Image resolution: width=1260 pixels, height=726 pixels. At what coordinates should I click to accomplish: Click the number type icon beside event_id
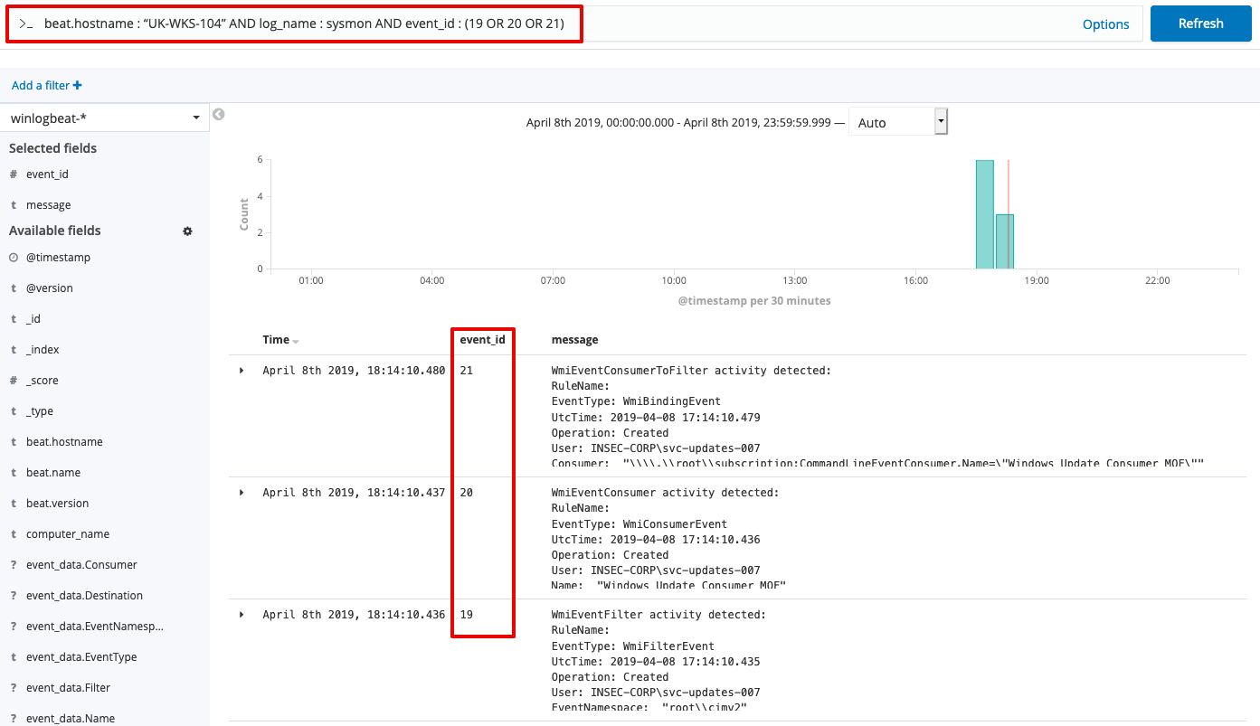[12, 174]
